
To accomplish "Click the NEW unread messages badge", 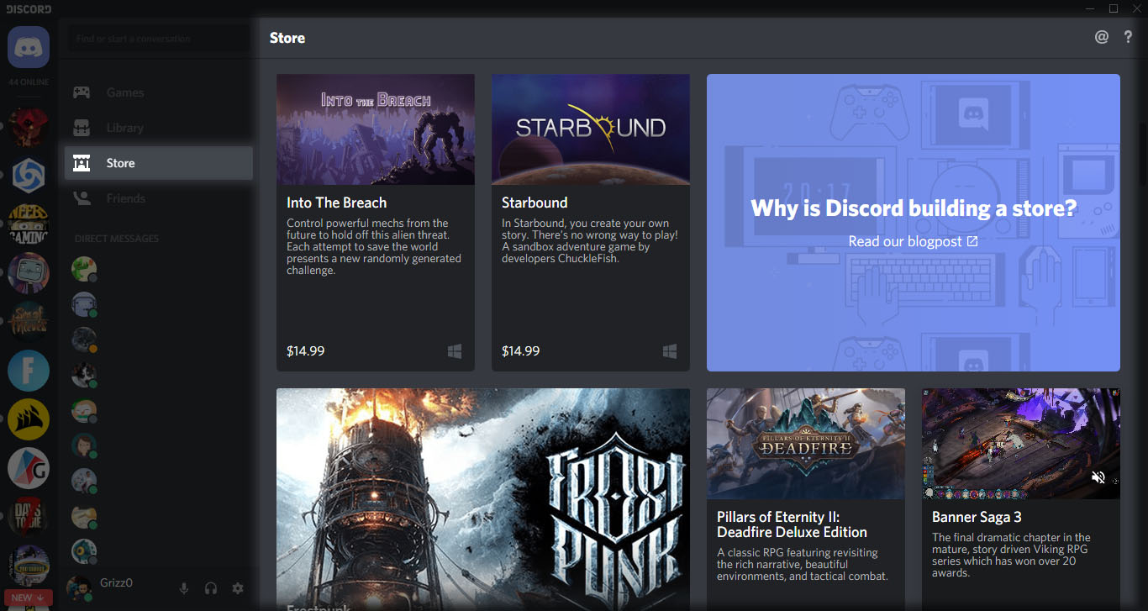I will (28, 597).
